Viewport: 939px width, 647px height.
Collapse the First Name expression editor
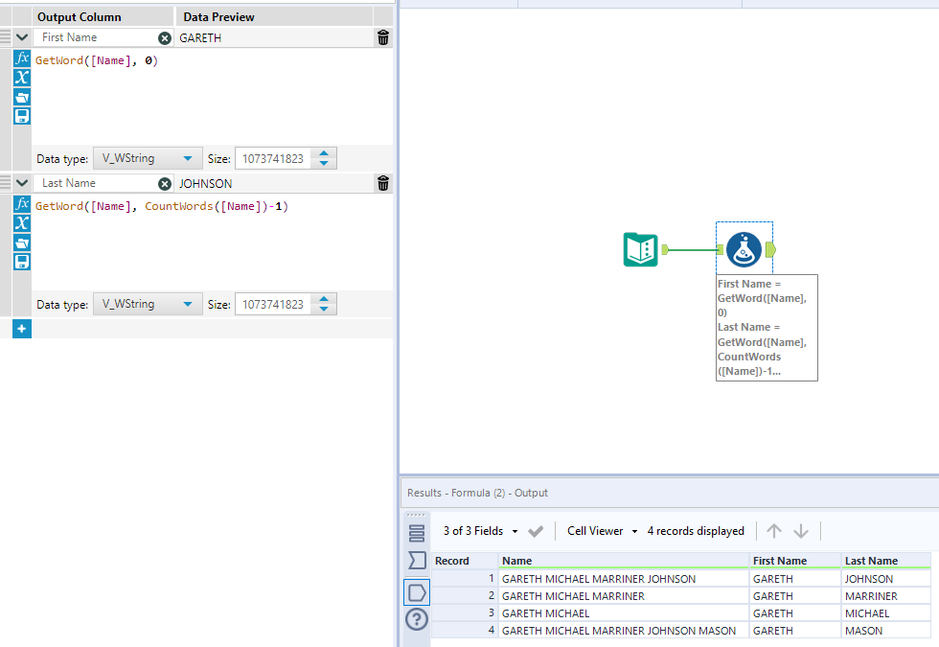21,37
